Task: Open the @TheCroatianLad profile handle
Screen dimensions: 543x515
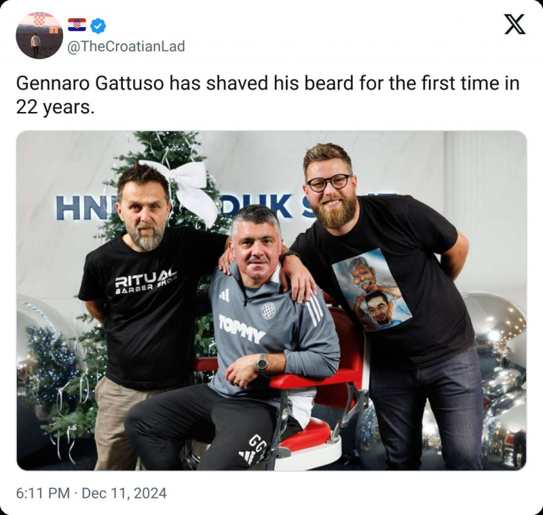Action: (x=126, y=46)
